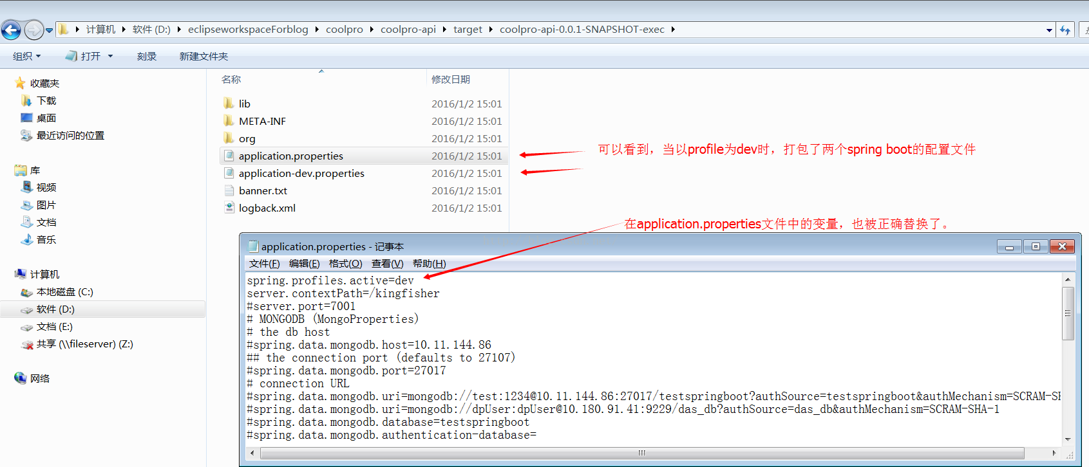Select eclipseworkspaceForblog breadcrumb segment
The image size is (1089, 467).
[x=248, y=30]
